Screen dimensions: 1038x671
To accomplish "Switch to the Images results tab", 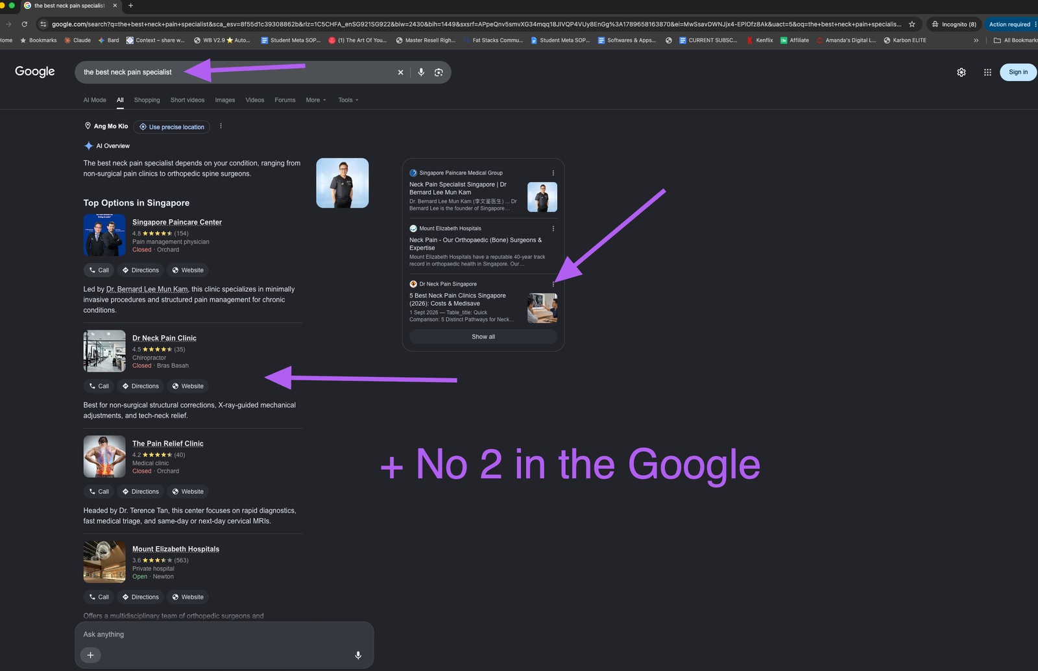I will point(225,100).
